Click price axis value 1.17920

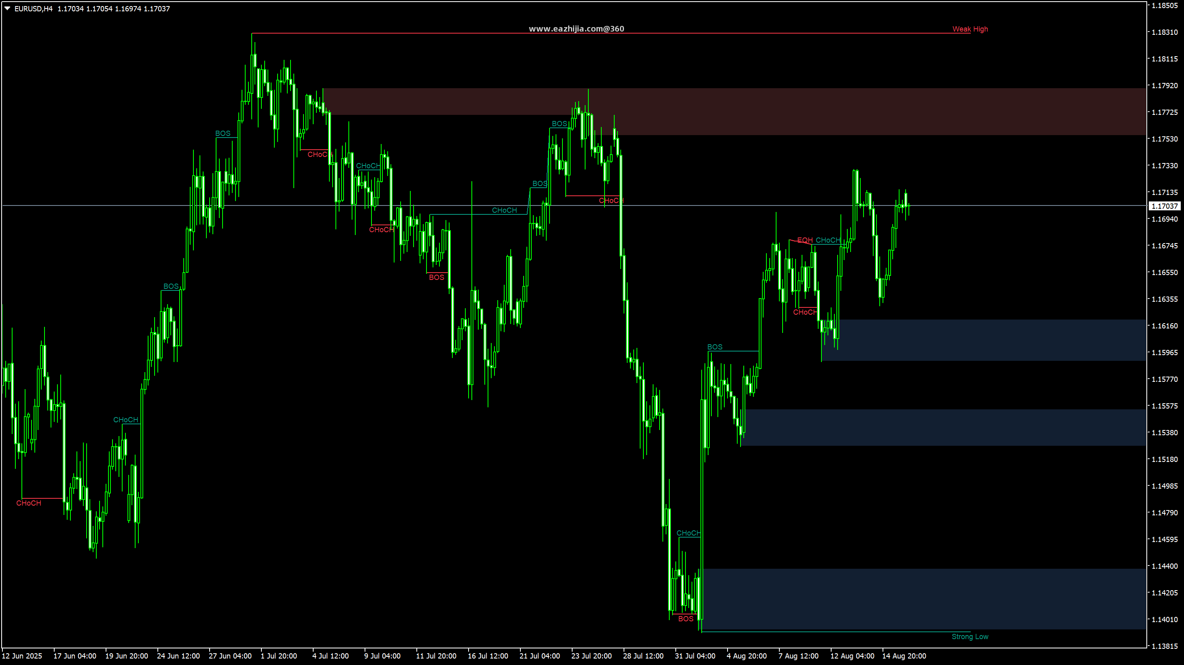point(1165,85)
